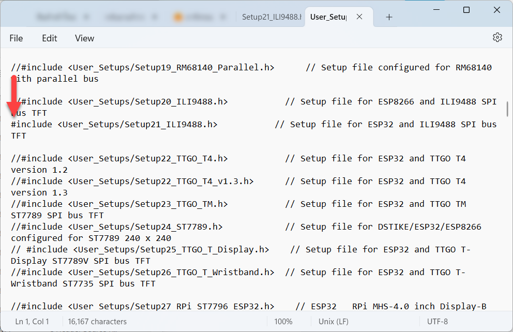
Task: Switch to the Setup21_ILI9488 tab
Action: (271, 17)
